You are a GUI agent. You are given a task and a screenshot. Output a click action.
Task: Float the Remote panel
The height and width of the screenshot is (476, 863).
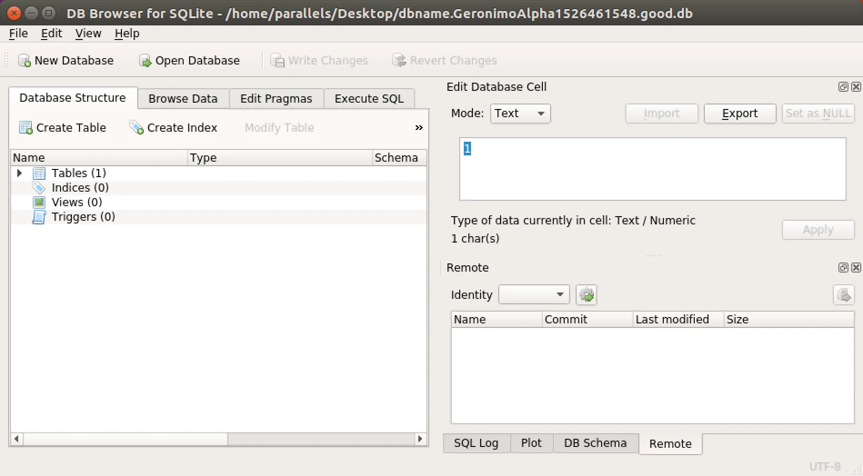843,268
